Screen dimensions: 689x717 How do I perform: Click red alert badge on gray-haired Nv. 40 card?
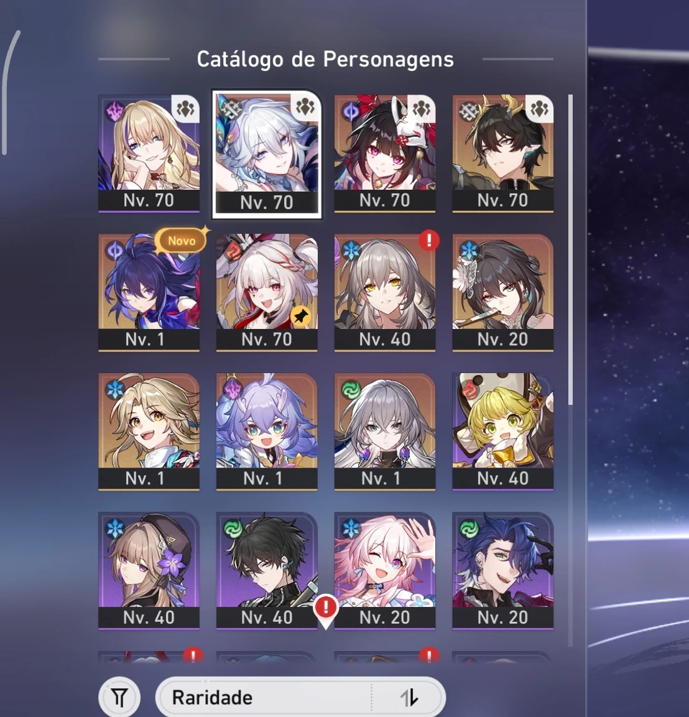[x=429, y=240]
